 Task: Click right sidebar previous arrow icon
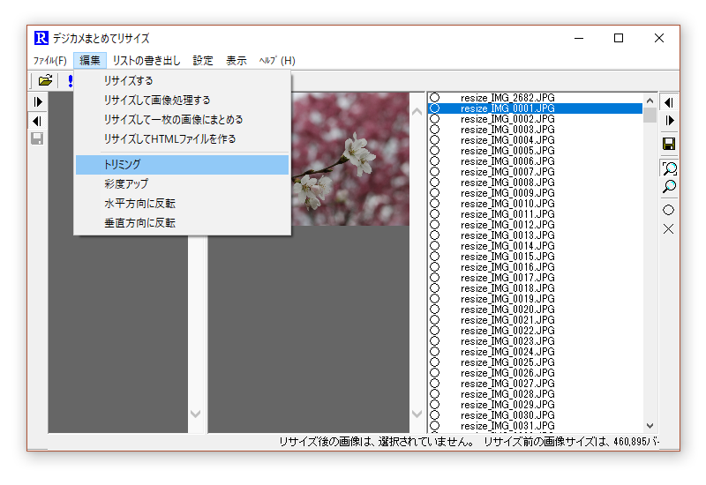click(x=669, y=102)
